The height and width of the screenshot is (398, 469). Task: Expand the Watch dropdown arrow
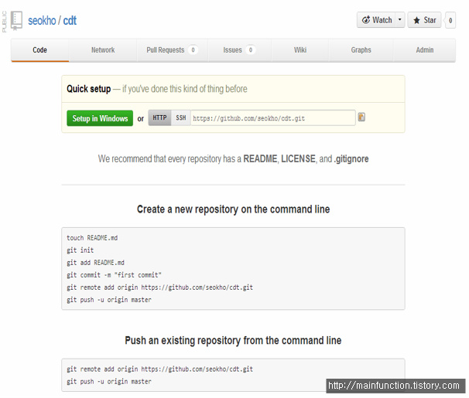point(400,20)
